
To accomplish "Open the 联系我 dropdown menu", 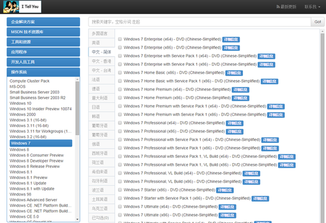I will click(x=312, y=7).
